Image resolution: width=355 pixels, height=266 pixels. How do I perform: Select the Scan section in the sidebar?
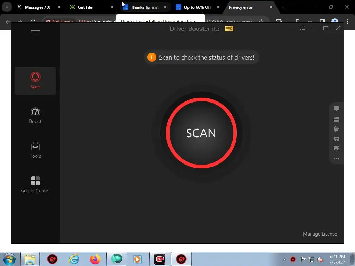(x=35, y=80)
